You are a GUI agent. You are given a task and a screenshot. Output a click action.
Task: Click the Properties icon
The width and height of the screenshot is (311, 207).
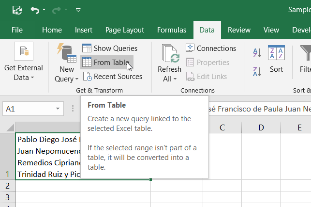tap(190, 62)
